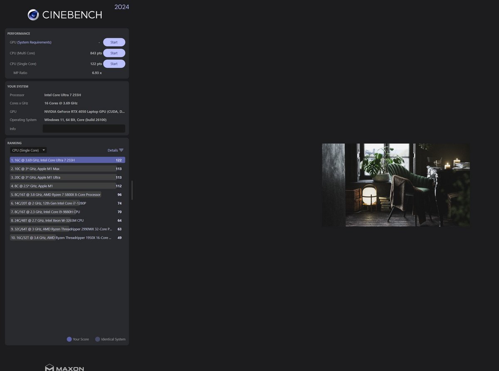Click the rendered room scene image
499x371 pixels.
click(396, 185)
